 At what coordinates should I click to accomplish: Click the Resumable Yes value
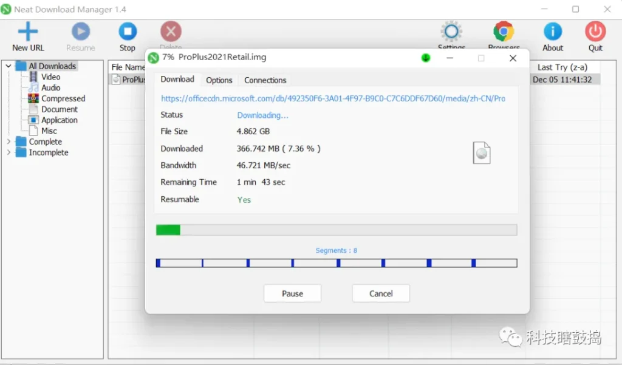(244, 200)
